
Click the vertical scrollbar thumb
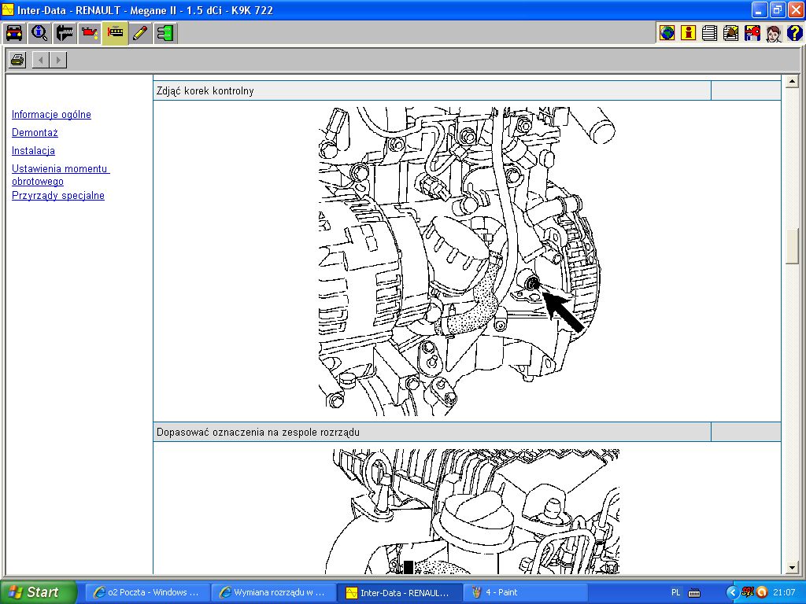click(792, 246)
